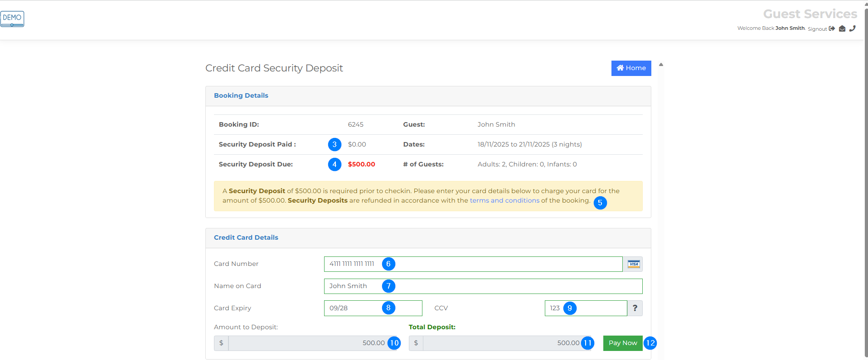The height and width of the screenshot is (360, 868).
Task: Open the terms and conditions link
Action: [504, 200]
